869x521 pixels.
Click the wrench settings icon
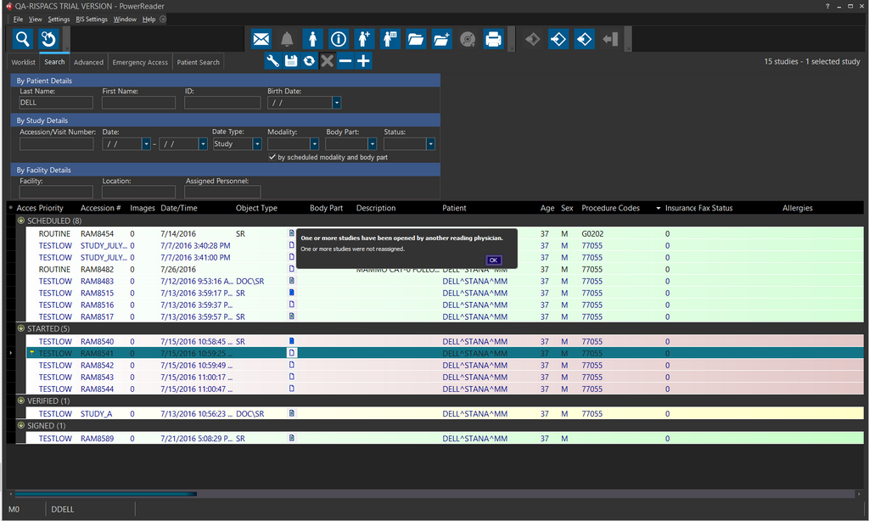[x=272, y=61]
